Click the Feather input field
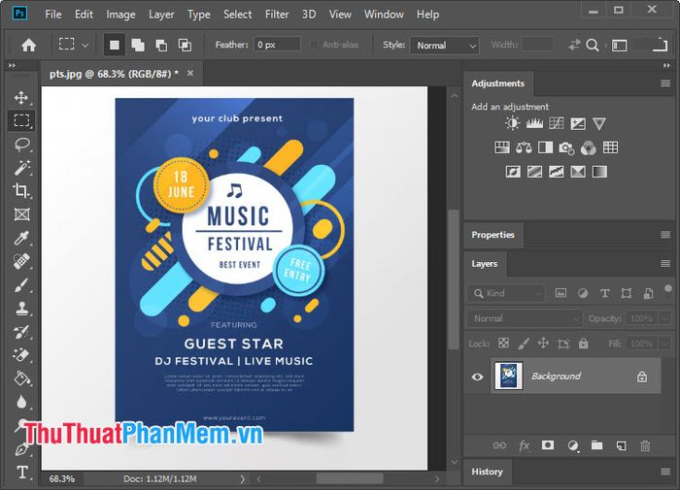This screenshot has height=490, width=680. tap(277, 45)
